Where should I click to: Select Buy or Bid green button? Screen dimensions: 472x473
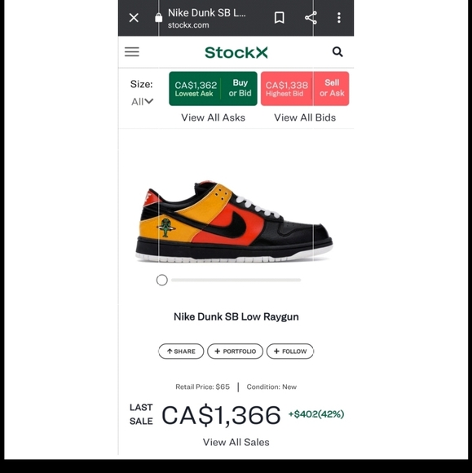[213, 89]
